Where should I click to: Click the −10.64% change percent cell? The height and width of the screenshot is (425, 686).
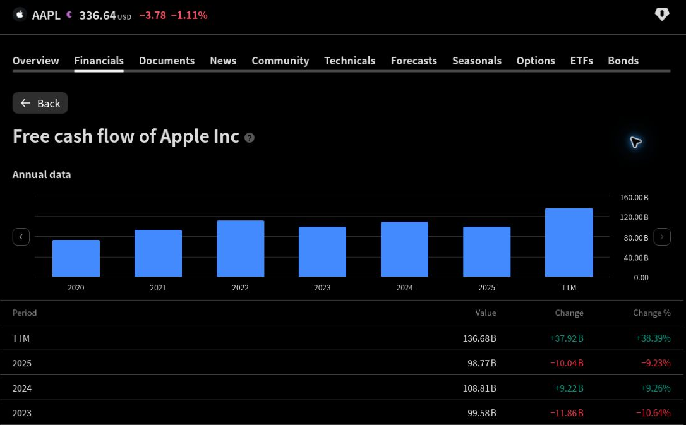[653, 413]
